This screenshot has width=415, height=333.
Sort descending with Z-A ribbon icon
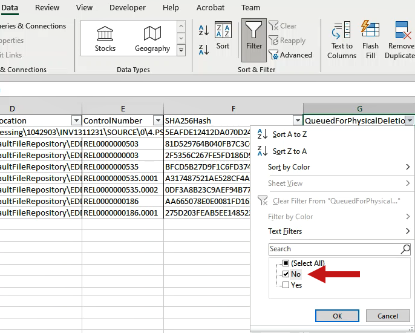(204, 50)
